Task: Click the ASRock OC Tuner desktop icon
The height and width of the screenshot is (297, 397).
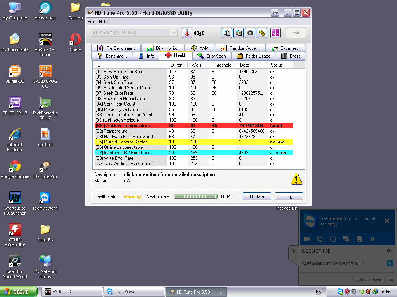Action: click(x=45, y=45)
